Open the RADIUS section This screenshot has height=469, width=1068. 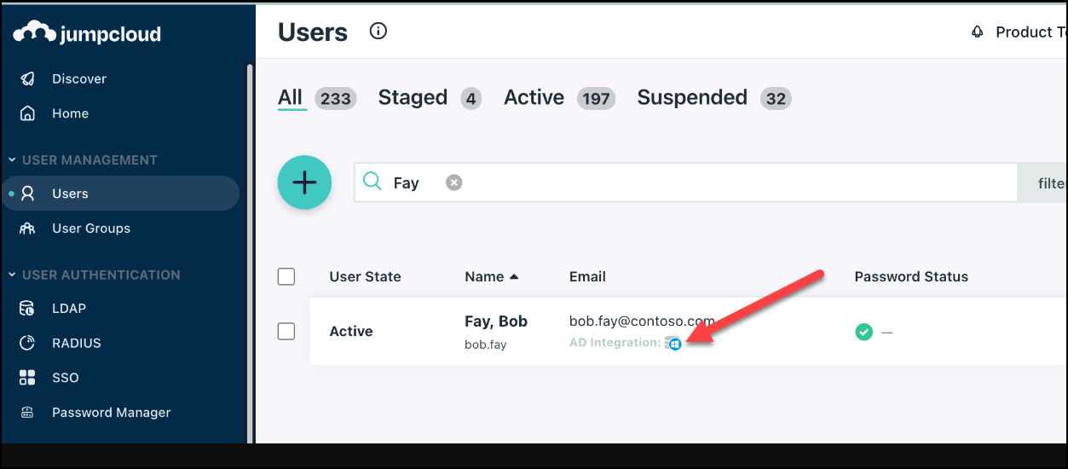pos(76,343)
